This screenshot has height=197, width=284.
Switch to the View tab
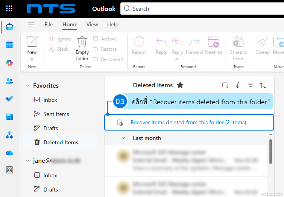coord(92,24)
